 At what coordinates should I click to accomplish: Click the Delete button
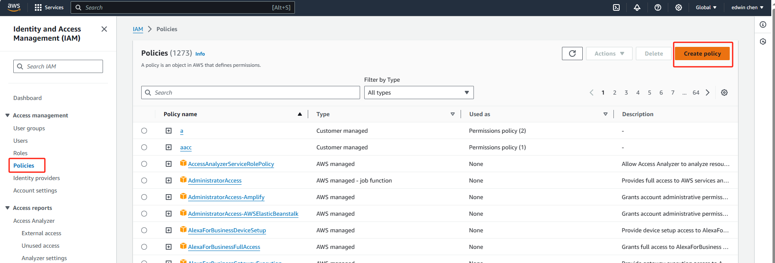coord(654,54)
